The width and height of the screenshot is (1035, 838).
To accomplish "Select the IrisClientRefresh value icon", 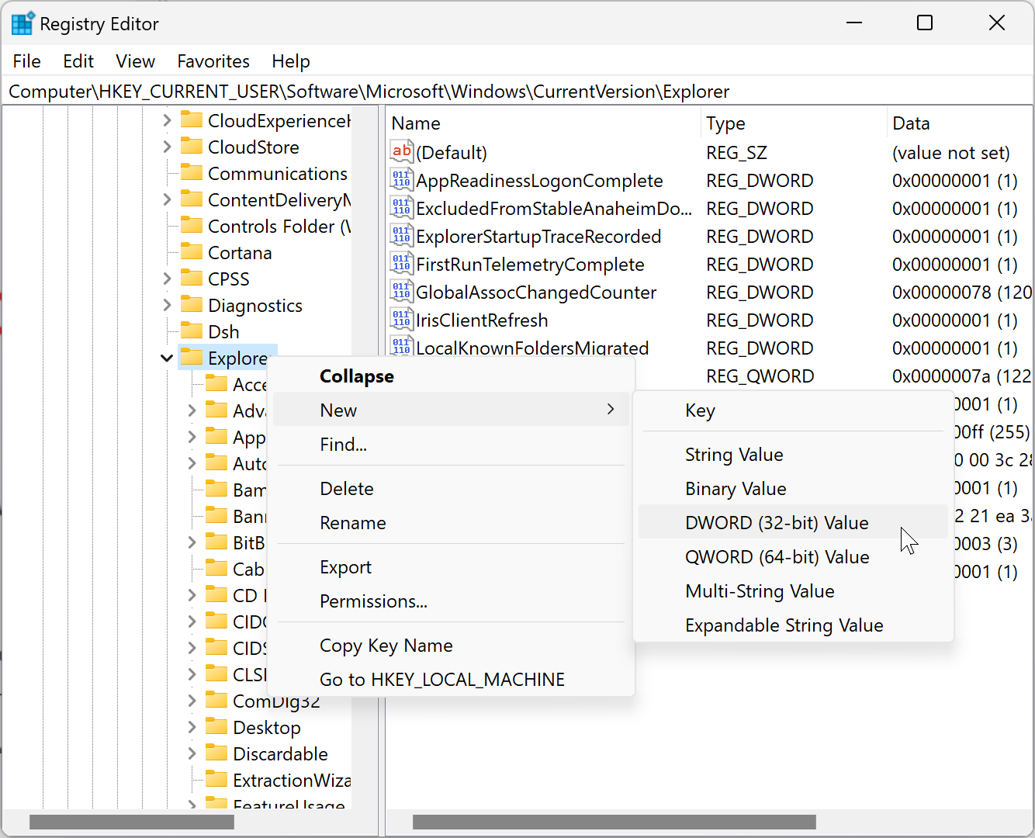I will (401, 320).
